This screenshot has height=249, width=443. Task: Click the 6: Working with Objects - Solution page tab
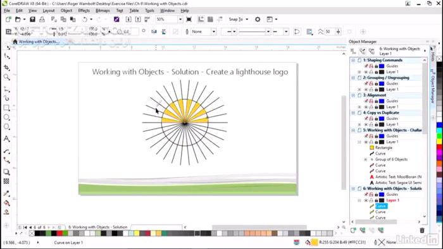click(x=97, y=227)
